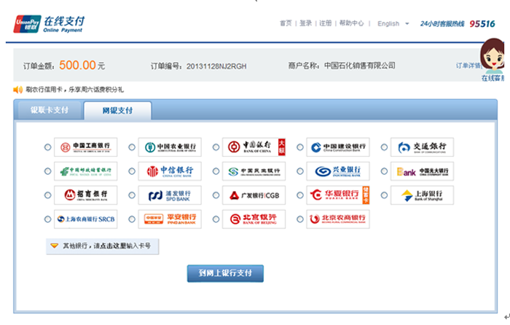
Task: Click the 中国农业银行 bank logo
Action: tap(170, 147)
